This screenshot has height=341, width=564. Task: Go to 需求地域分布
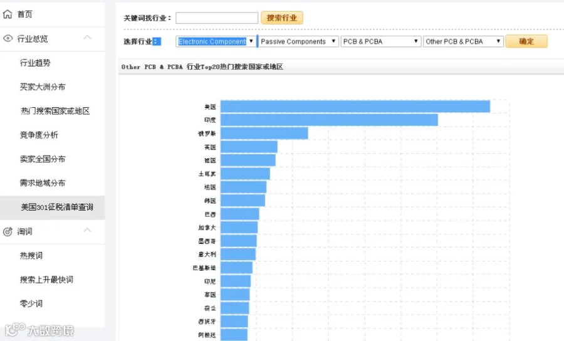tap(43, 183)
